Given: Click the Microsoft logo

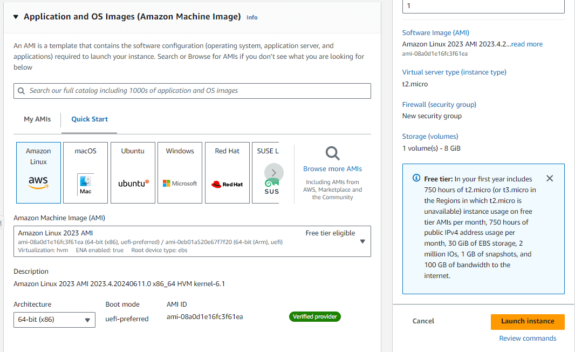Looking at the screenshot, I should [180, 183].
